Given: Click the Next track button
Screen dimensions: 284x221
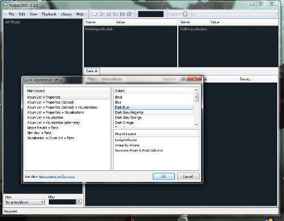Looking at the screenshot, I should [122, 14].
